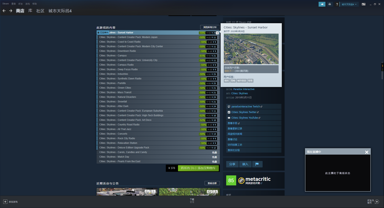Open the 城市天际线4 profile tab
This screenshot has height=208, width=384.
[60, 11]
